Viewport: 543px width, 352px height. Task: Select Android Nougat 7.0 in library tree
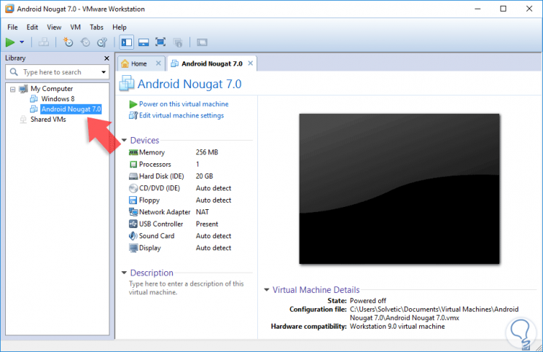coord(71,109)
